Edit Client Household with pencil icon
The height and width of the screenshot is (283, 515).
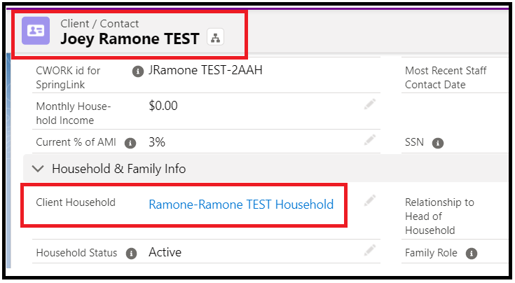[369, 200]
